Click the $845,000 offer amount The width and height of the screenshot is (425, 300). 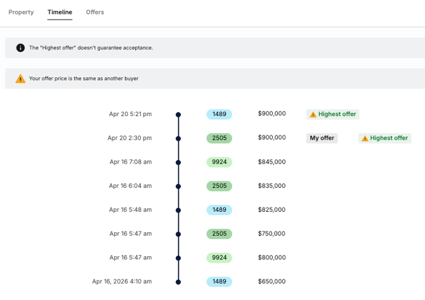[x=271, y=162]
